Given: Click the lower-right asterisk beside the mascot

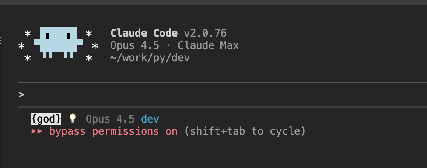Looking at the screenshot, I should [89, 59].
